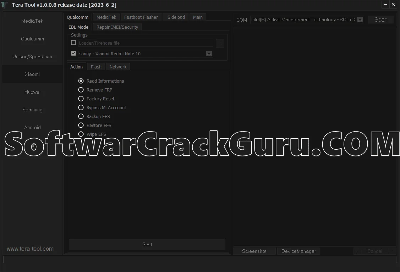The image size is (400, 272).
Task: Switch to the Flash sub-tab
Action: [96, 67]
